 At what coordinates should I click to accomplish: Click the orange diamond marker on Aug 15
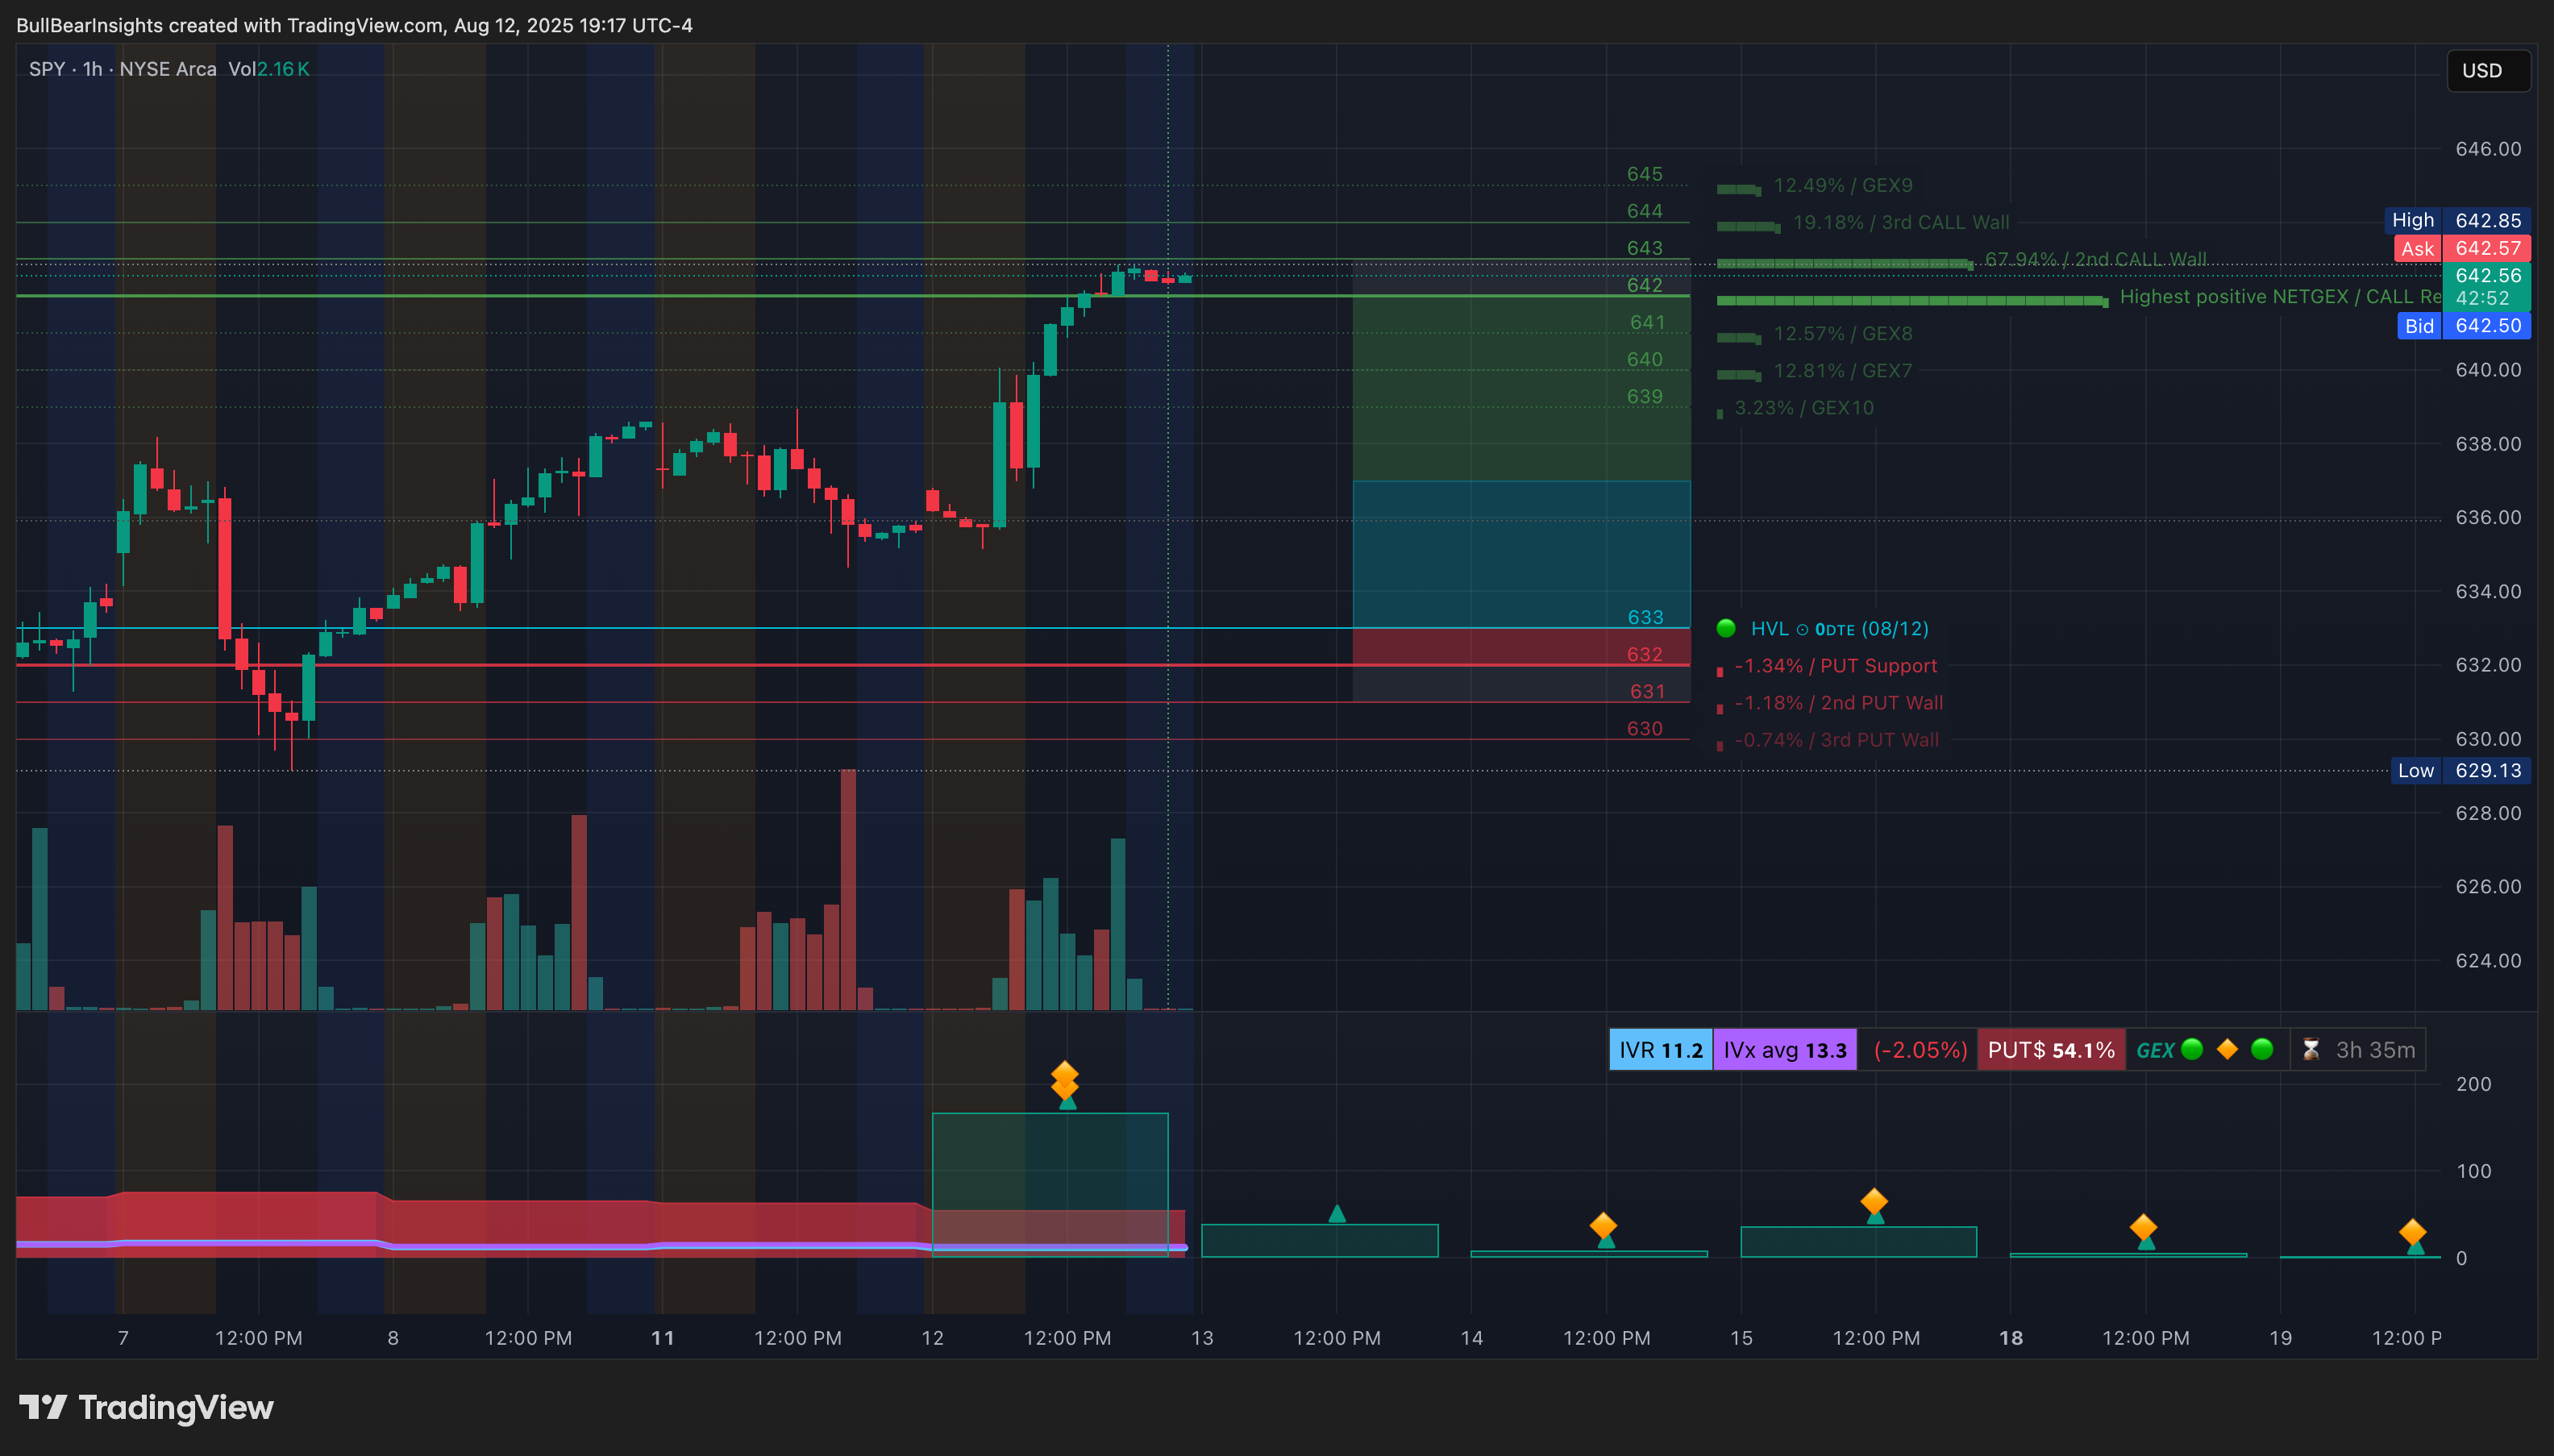(1874, 1201)
